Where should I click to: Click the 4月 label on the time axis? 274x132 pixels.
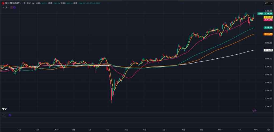[x=108, y=130]
